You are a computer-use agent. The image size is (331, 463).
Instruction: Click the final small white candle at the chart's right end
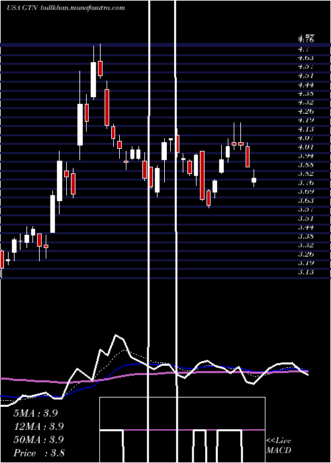[x=254, y=180]
